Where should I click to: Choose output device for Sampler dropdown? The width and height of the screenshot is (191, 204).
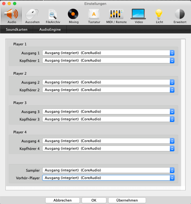[x=108, y=170]
